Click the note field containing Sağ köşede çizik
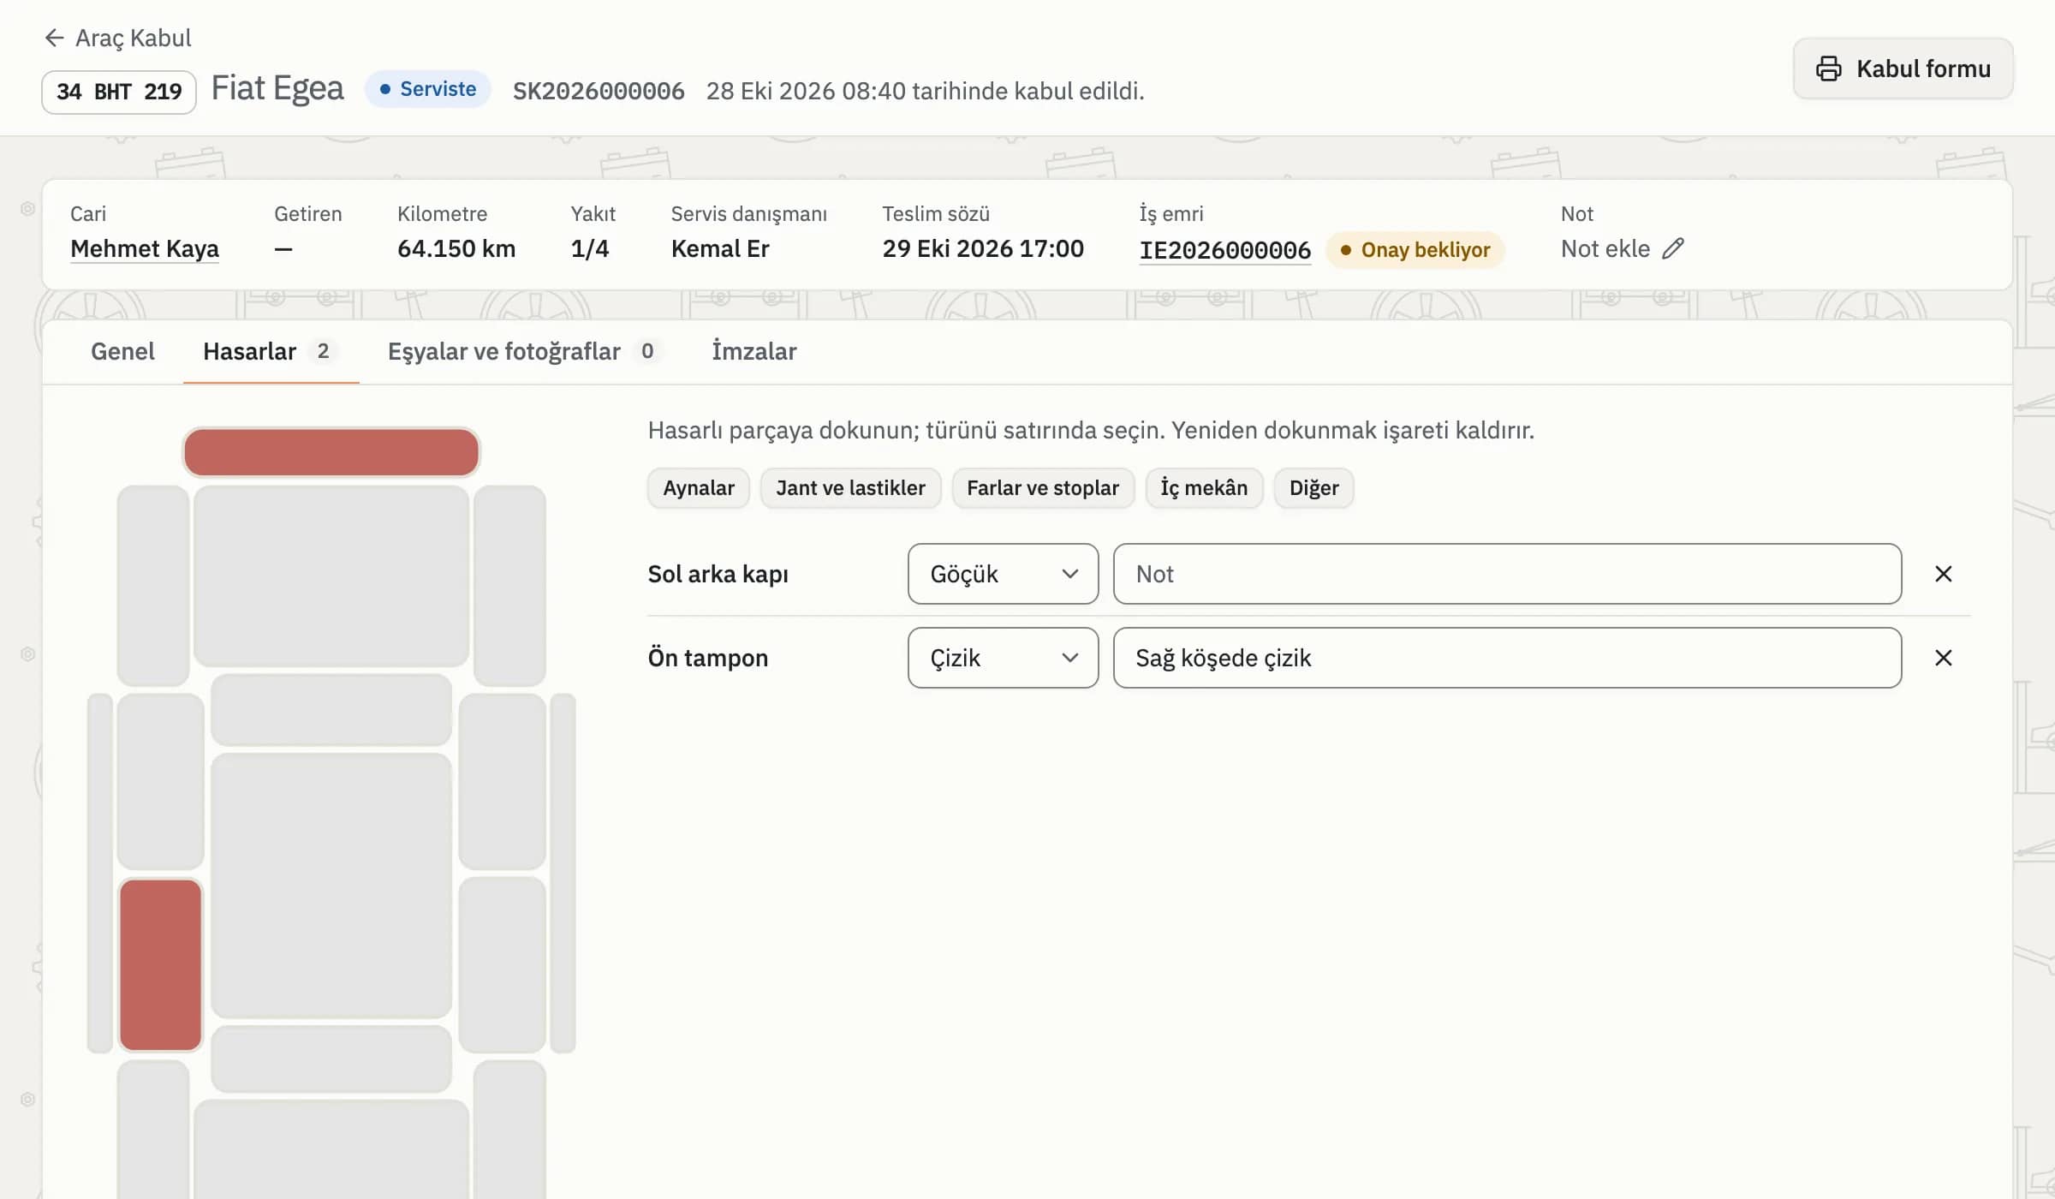The height and width of the screenshot is (1199, 2055). click(x=1507, y=658)
